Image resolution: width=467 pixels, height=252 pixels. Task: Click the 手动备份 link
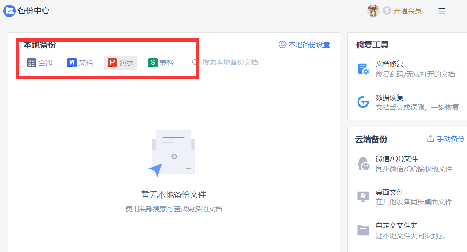point(450,138)
